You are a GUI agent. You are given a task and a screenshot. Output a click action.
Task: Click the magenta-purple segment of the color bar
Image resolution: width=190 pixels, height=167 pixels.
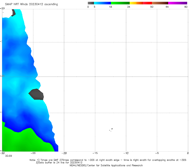(178, 3)
